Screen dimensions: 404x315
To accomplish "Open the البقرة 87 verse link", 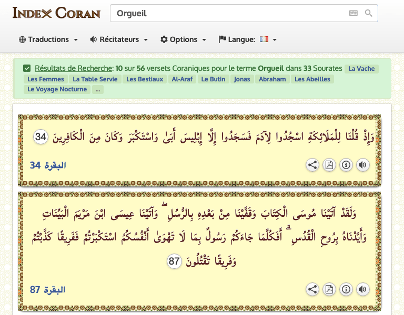I will point(48,290).
